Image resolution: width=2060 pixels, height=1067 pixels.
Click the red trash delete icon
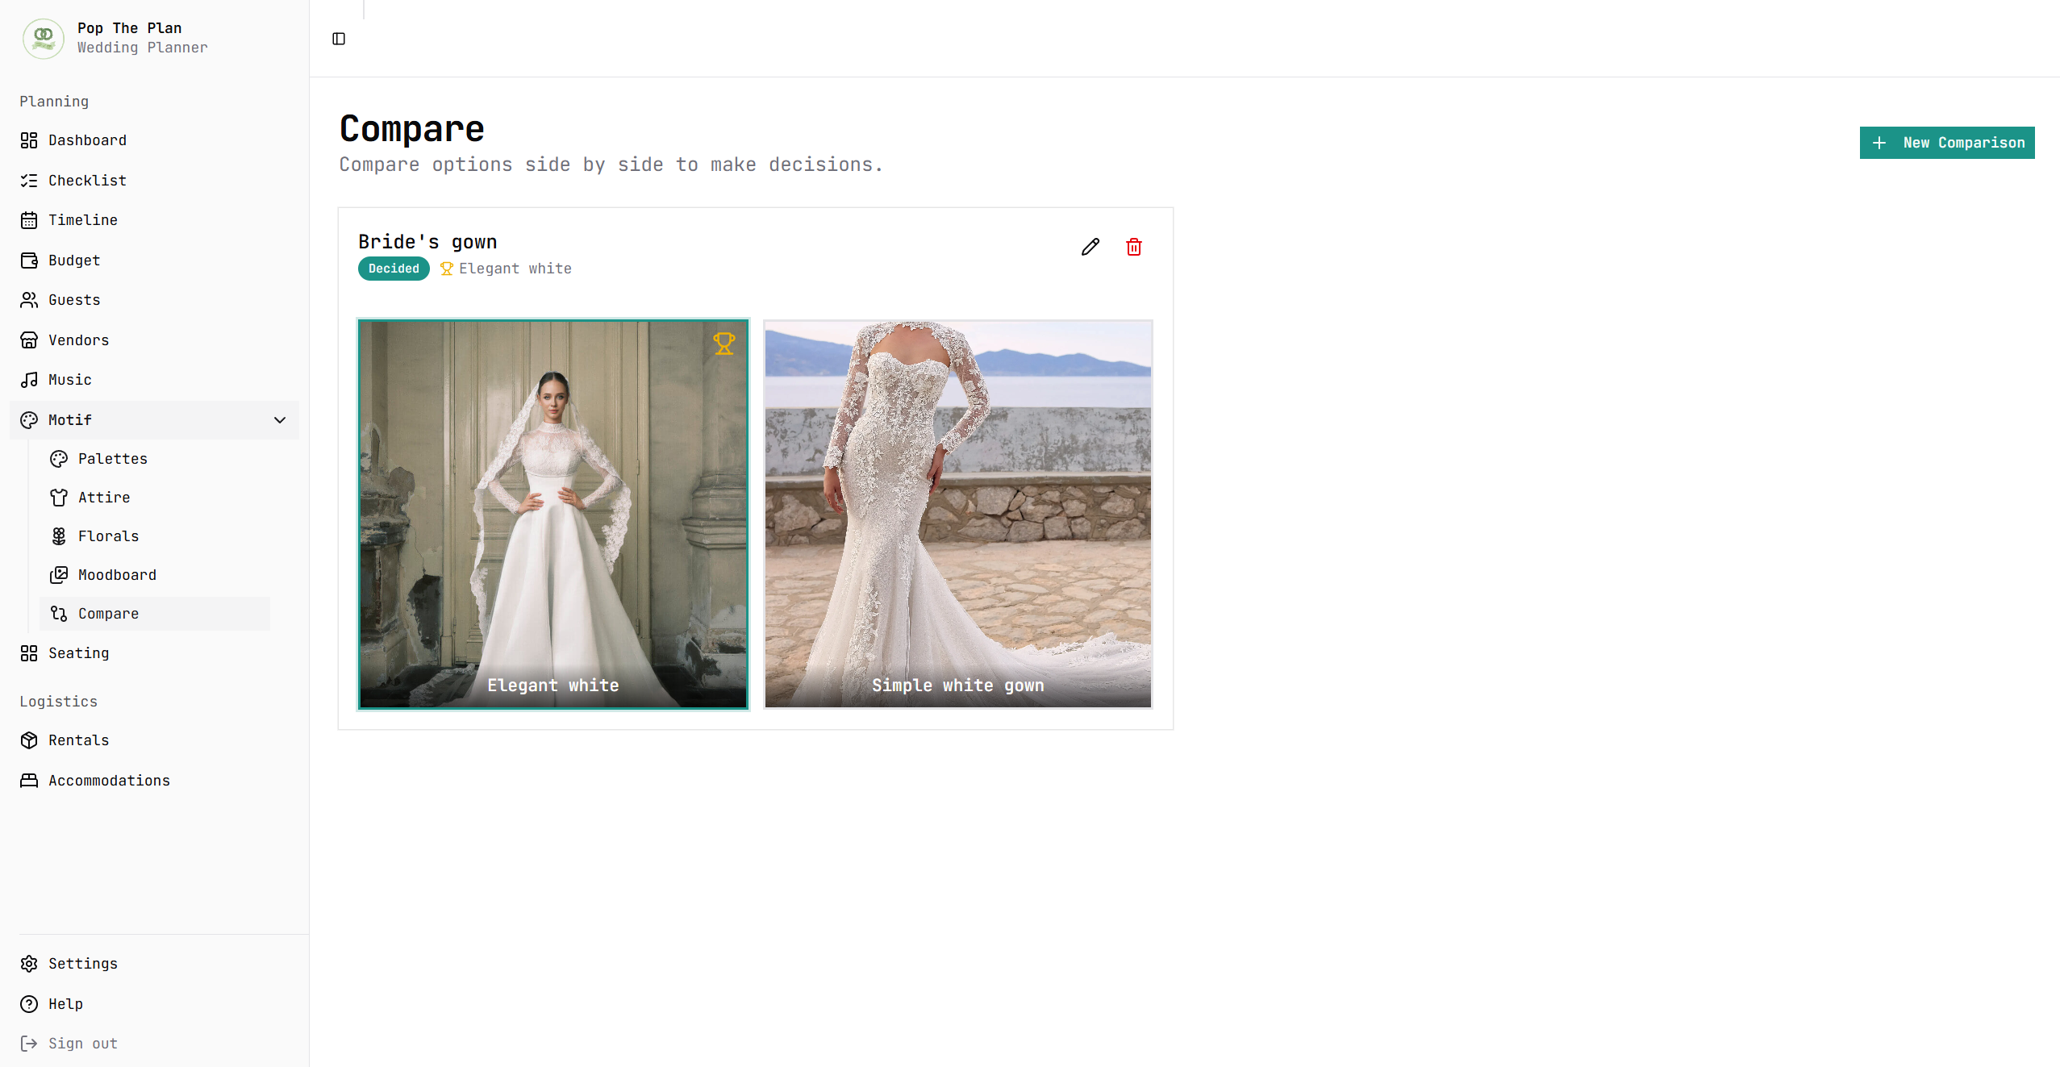(1133, 247)
